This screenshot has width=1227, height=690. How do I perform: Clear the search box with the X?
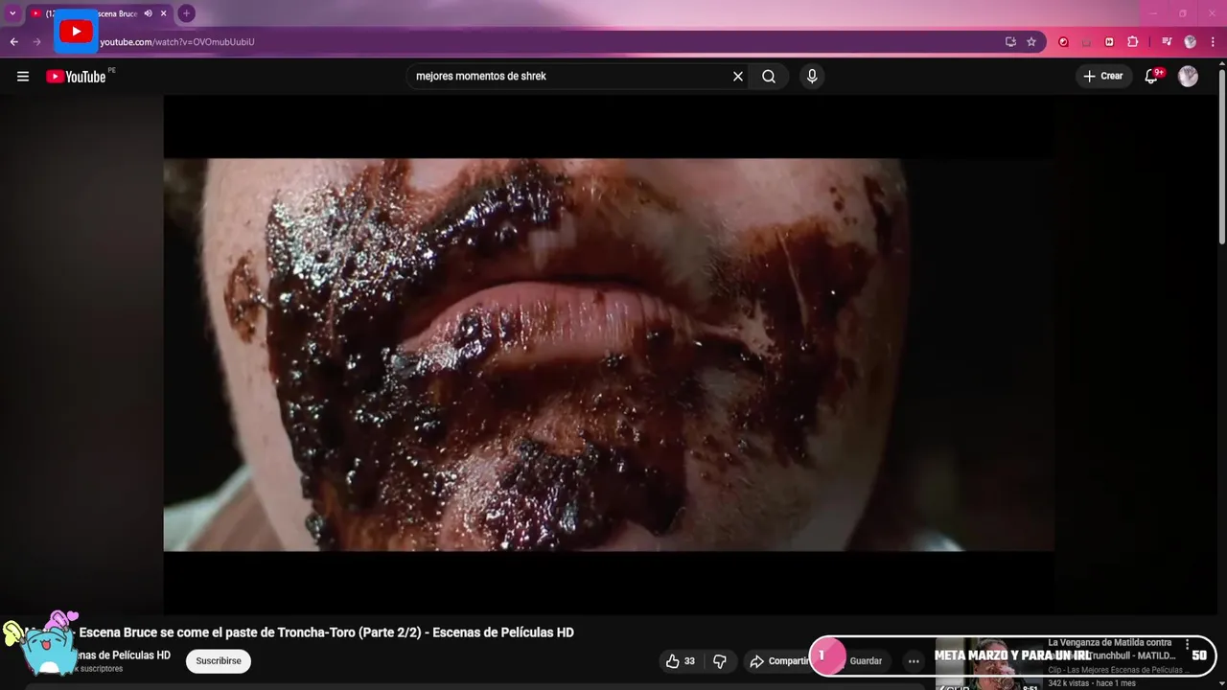click(x=738, y=77)
